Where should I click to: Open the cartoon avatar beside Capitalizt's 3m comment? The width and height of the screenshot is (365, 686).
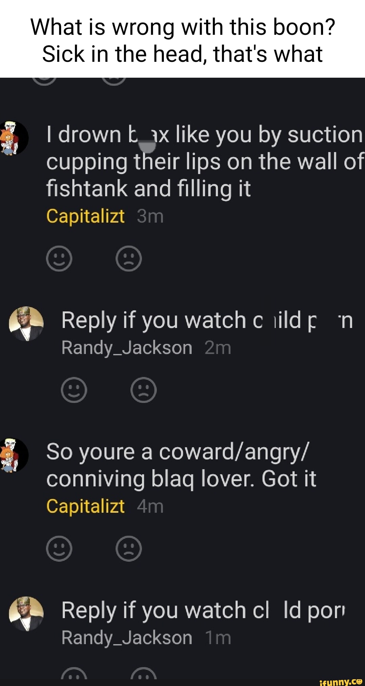click(x=14, y=138)
